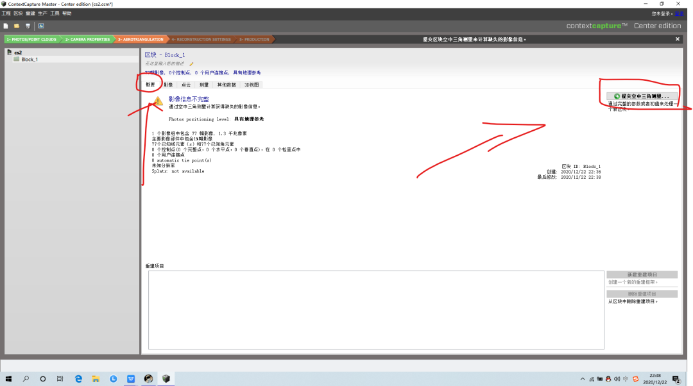Show hidden system tray icons

click(x=583, y=379)
